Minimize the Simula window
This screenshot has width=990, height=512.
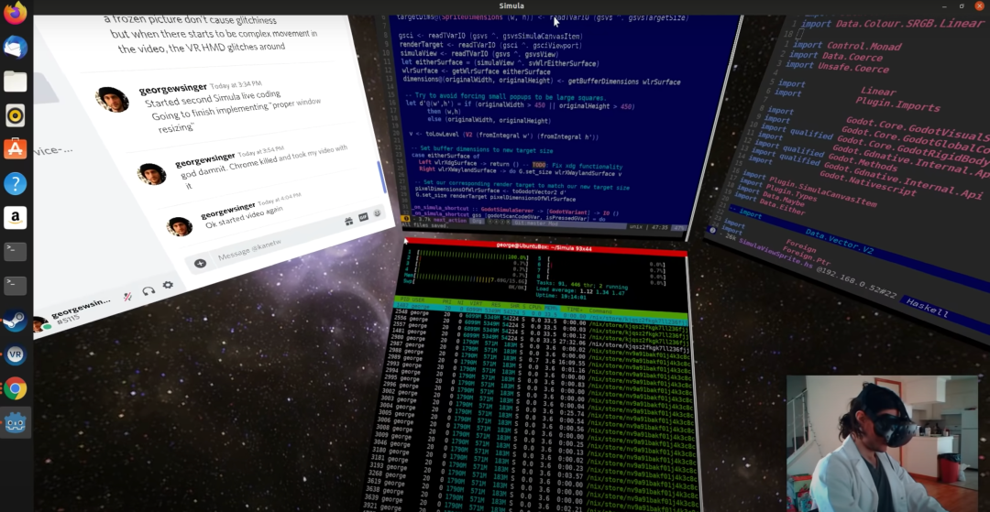pos(944,6)
